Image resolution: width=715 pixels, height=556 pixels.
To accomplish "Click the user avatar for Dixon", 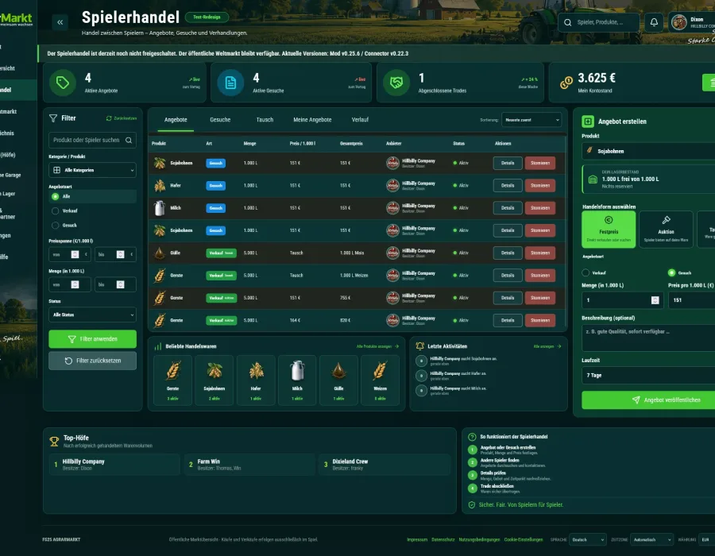I will [x=679, y=22].
